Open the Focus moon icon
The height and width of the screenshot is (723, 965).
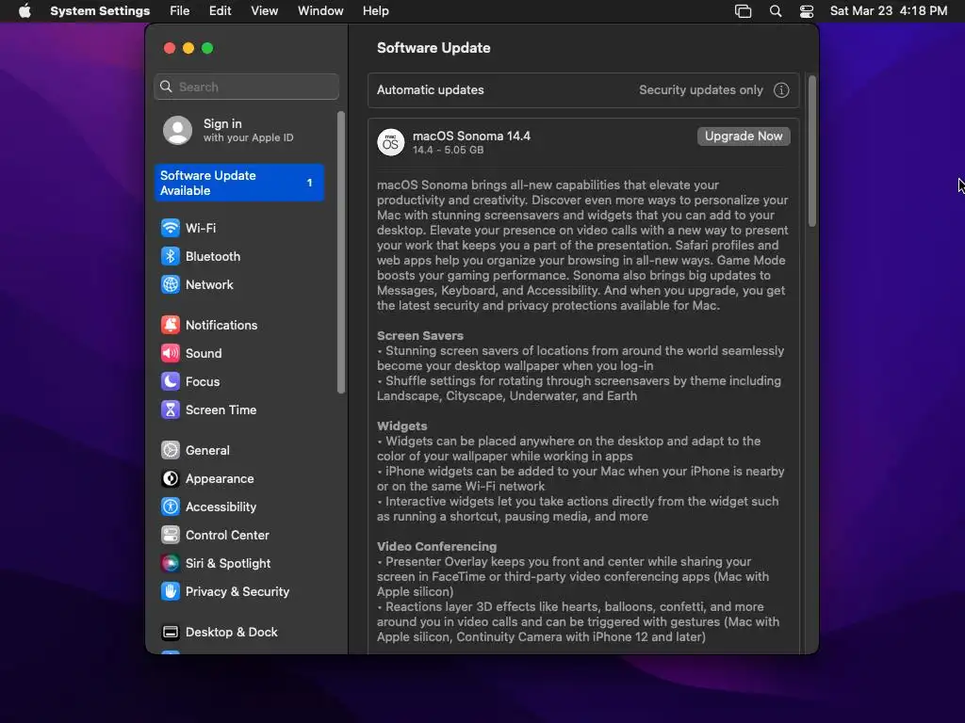(x=171, y=382)
